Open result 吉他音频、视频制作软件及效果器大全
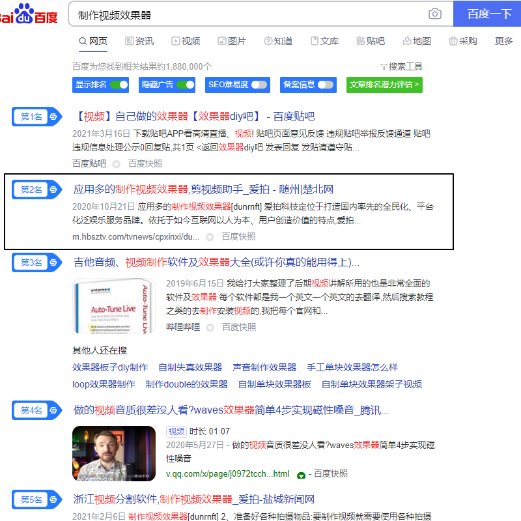Screen dimensions: 521x521 [216, 262]
